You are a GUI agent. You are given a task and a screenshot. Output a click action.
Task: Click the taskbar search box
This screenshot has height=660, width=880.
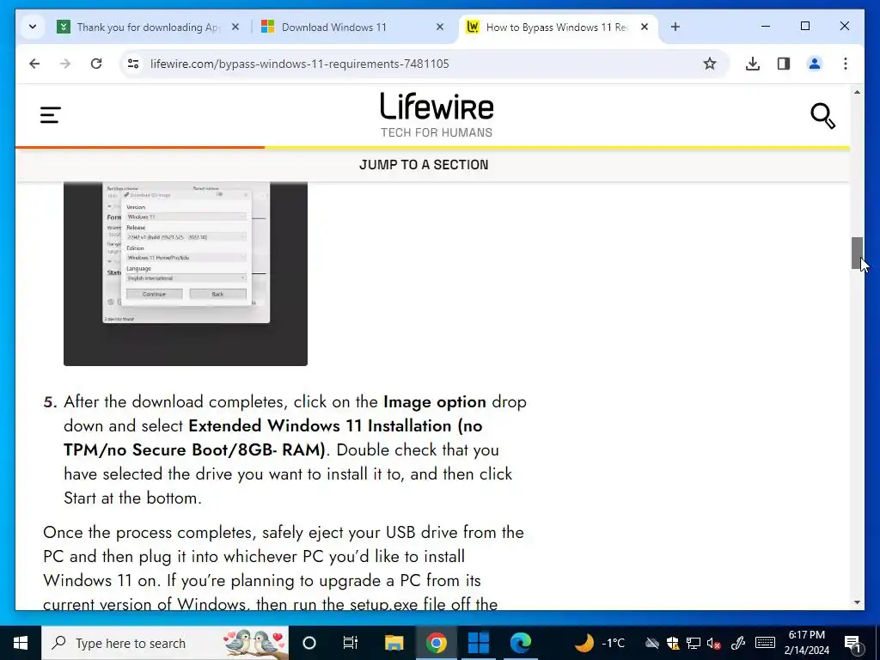click(x=165, y=643)
